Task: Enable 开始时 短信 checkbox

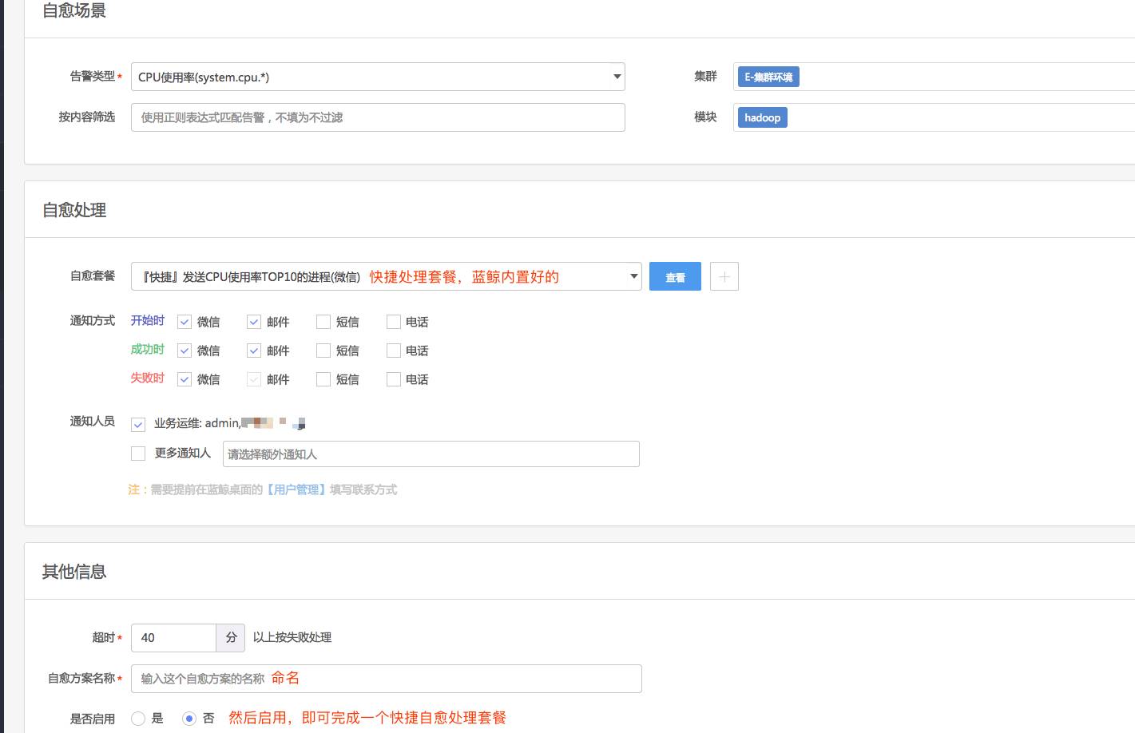Action: click(323, 322)
